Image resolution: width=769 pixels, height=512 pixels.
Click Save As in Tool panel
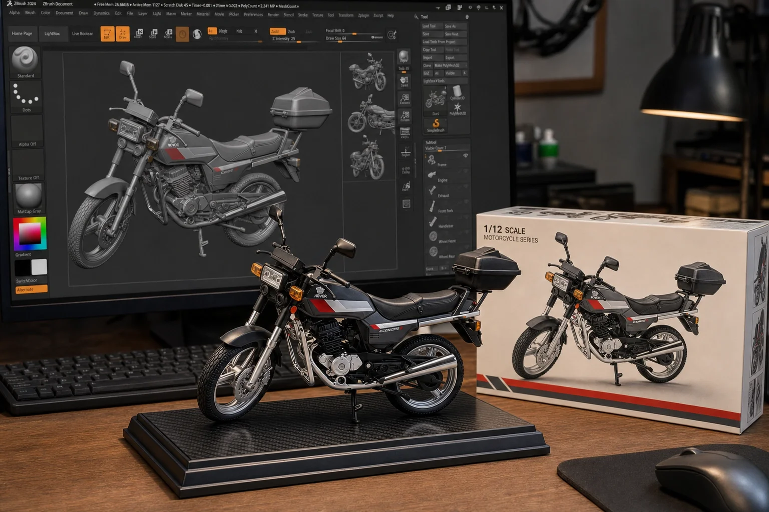tap(455, 26)
